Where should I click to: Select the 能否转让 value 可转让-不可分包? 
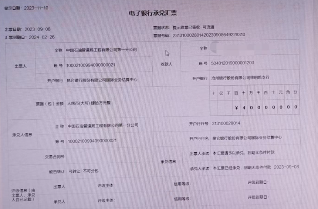83,171
